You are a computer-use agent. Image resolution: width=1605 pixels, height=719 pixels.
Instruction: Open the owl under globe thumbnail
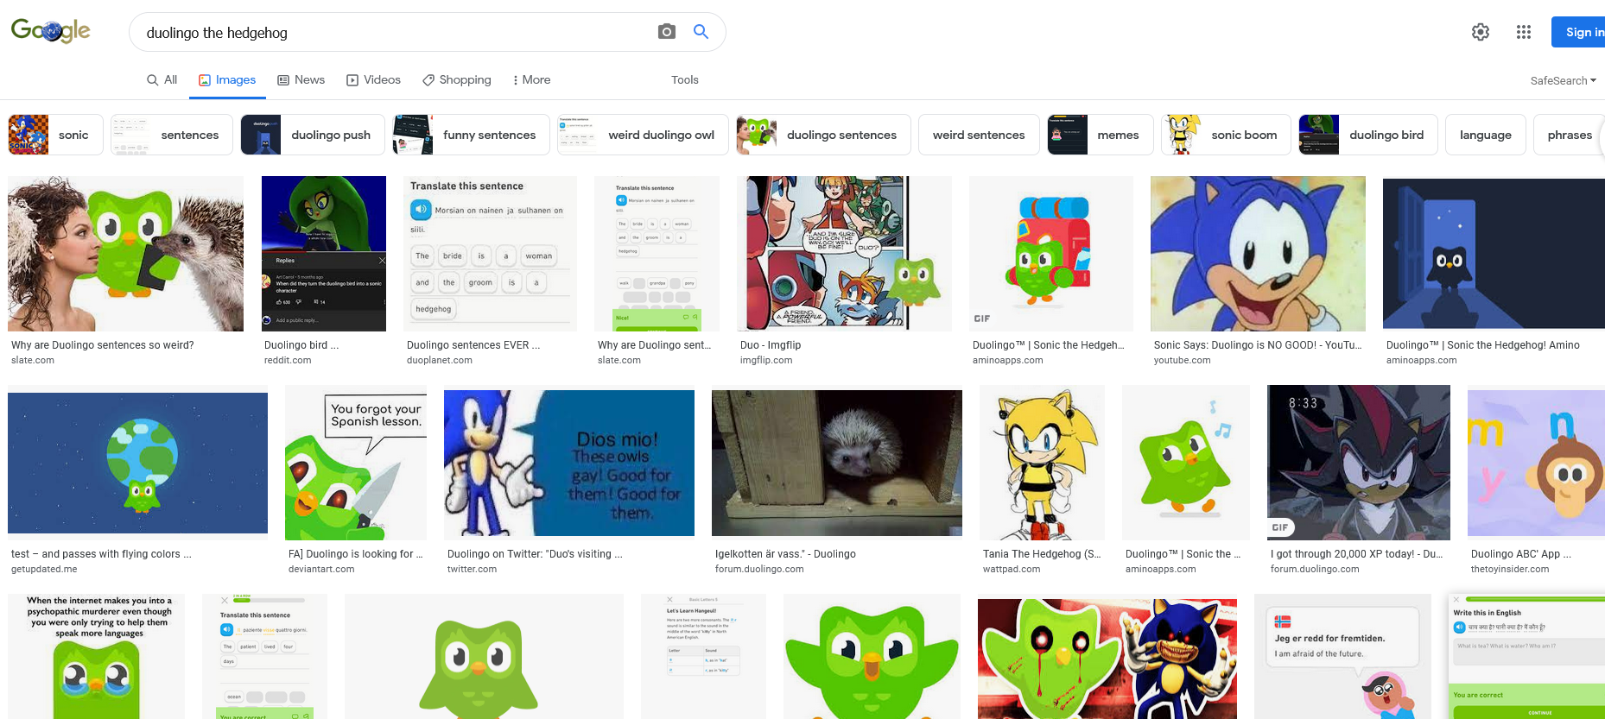(138, 463)
